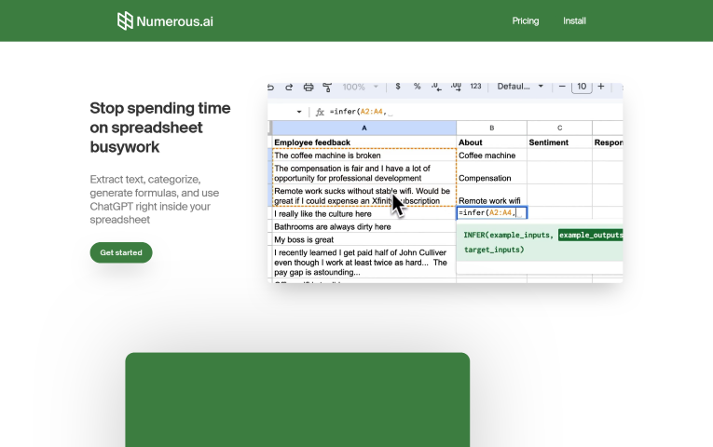Click the 'Employee feedback' header cell
This screenshot has height=447, width=713.
(364, 142)
